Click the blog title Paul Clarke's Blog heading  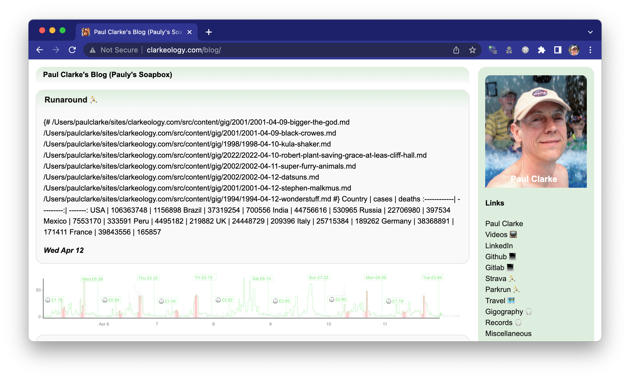(x=107, y=75)
